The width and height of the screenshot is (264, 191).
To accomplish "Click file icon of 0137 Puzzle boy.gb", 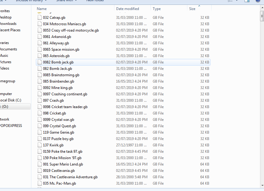I will [40, 139].
